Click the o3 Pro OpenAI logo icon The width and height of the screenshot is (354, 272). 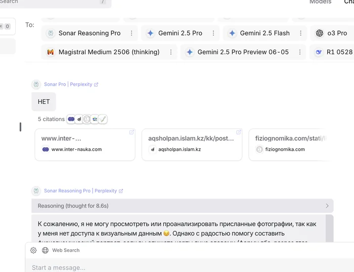[x=319, y=33]
